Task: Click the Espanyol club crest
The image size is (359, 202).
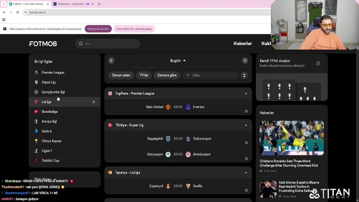Action: 168,186
